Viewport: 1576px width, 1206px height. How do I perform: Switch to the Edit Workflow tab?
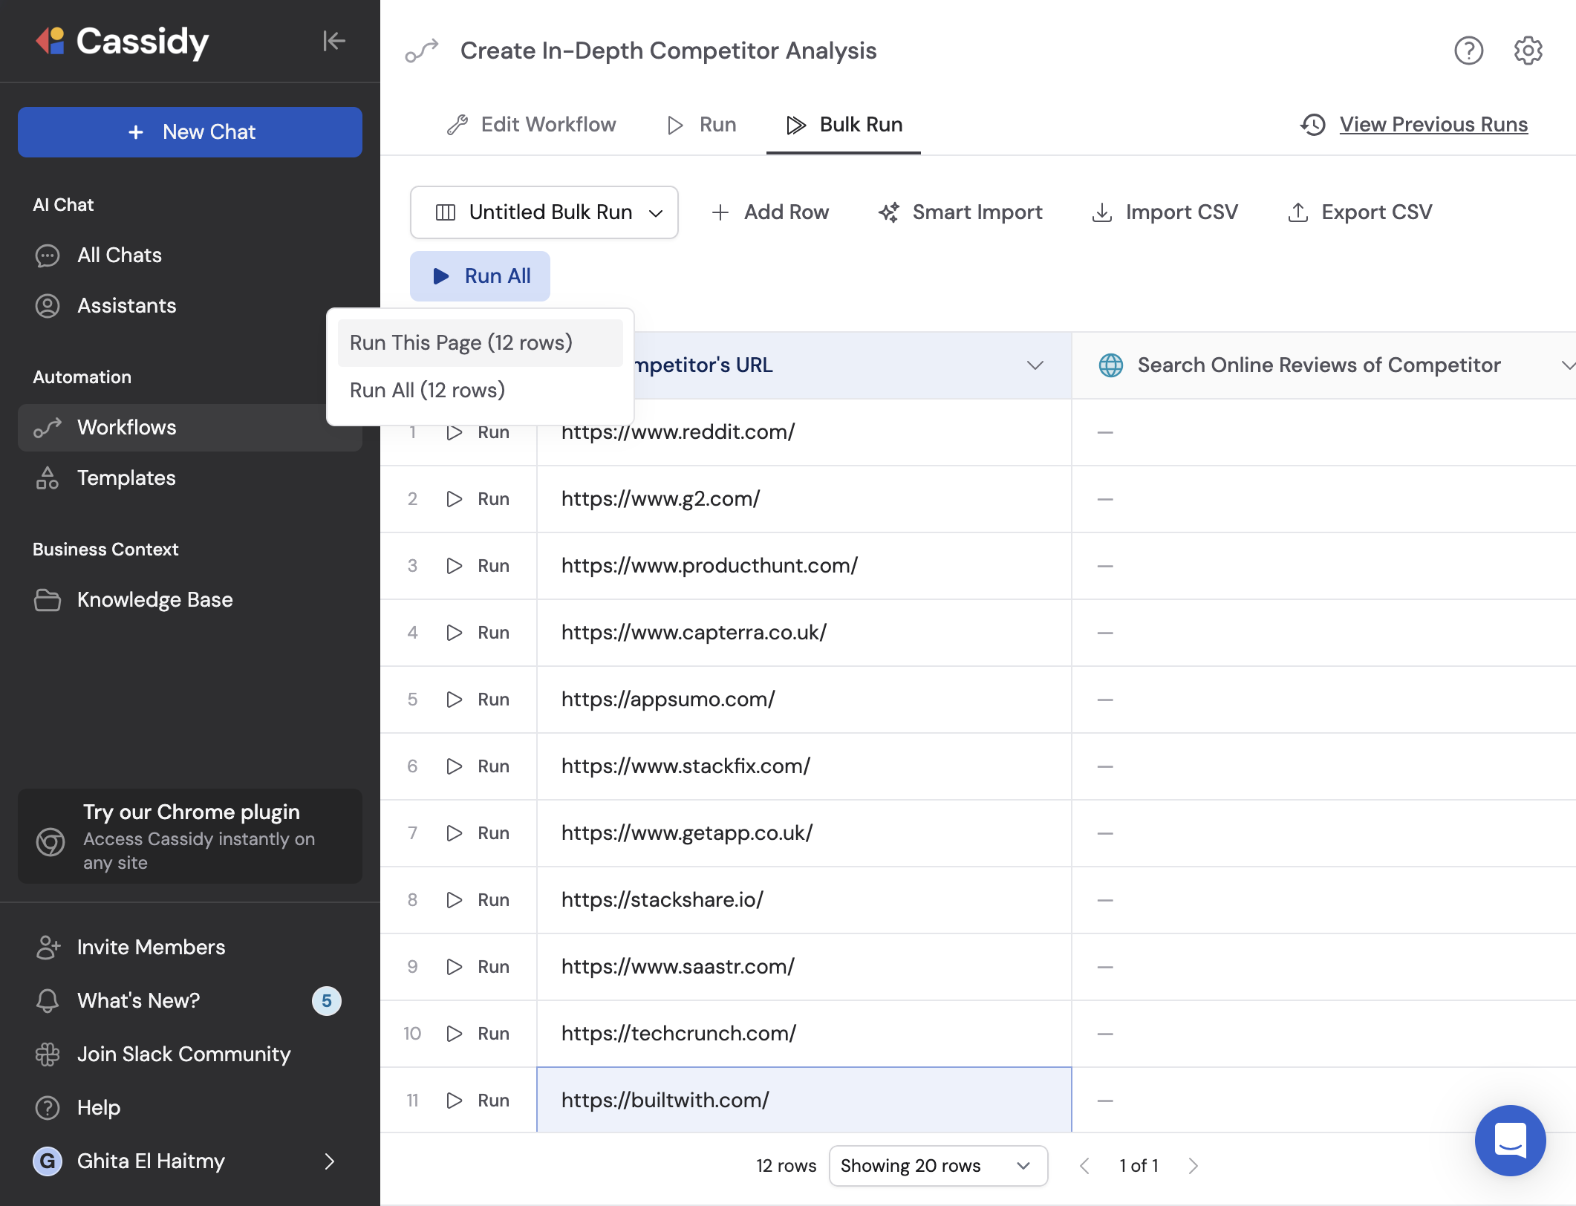[x=532, y=125]
